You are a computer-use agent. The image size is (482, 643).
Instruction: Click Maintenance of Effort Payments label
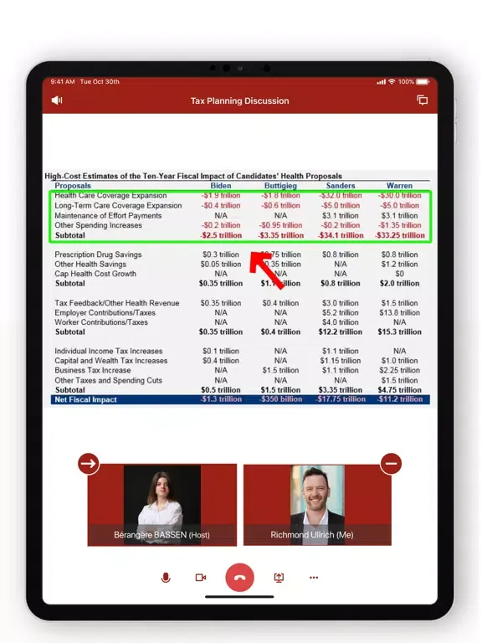(108, 216)
